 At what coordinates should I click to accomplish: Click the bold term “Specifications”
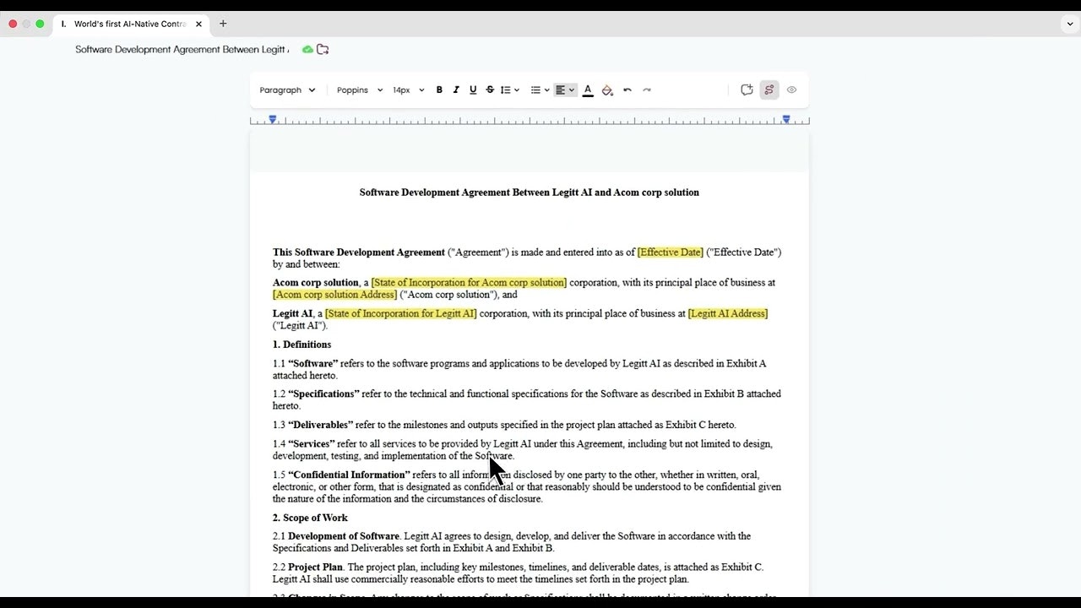tap(323, 394)
